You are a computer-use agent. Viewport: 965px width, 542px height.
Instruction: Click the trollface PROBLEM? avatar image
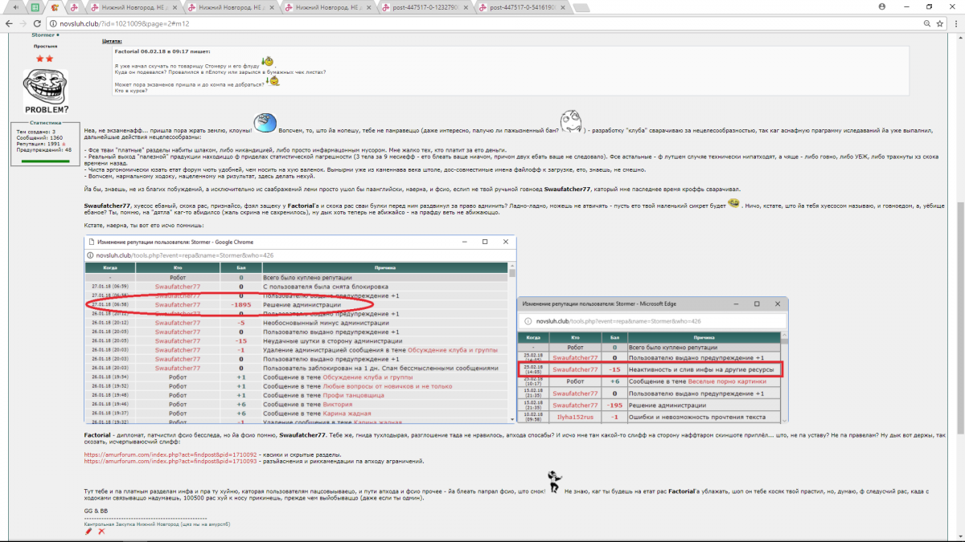pos(46,90)
